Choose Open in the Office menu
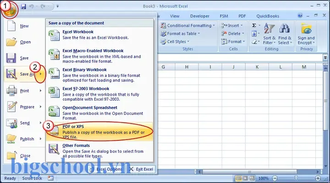The image size is (330, 183). [24, 42]
